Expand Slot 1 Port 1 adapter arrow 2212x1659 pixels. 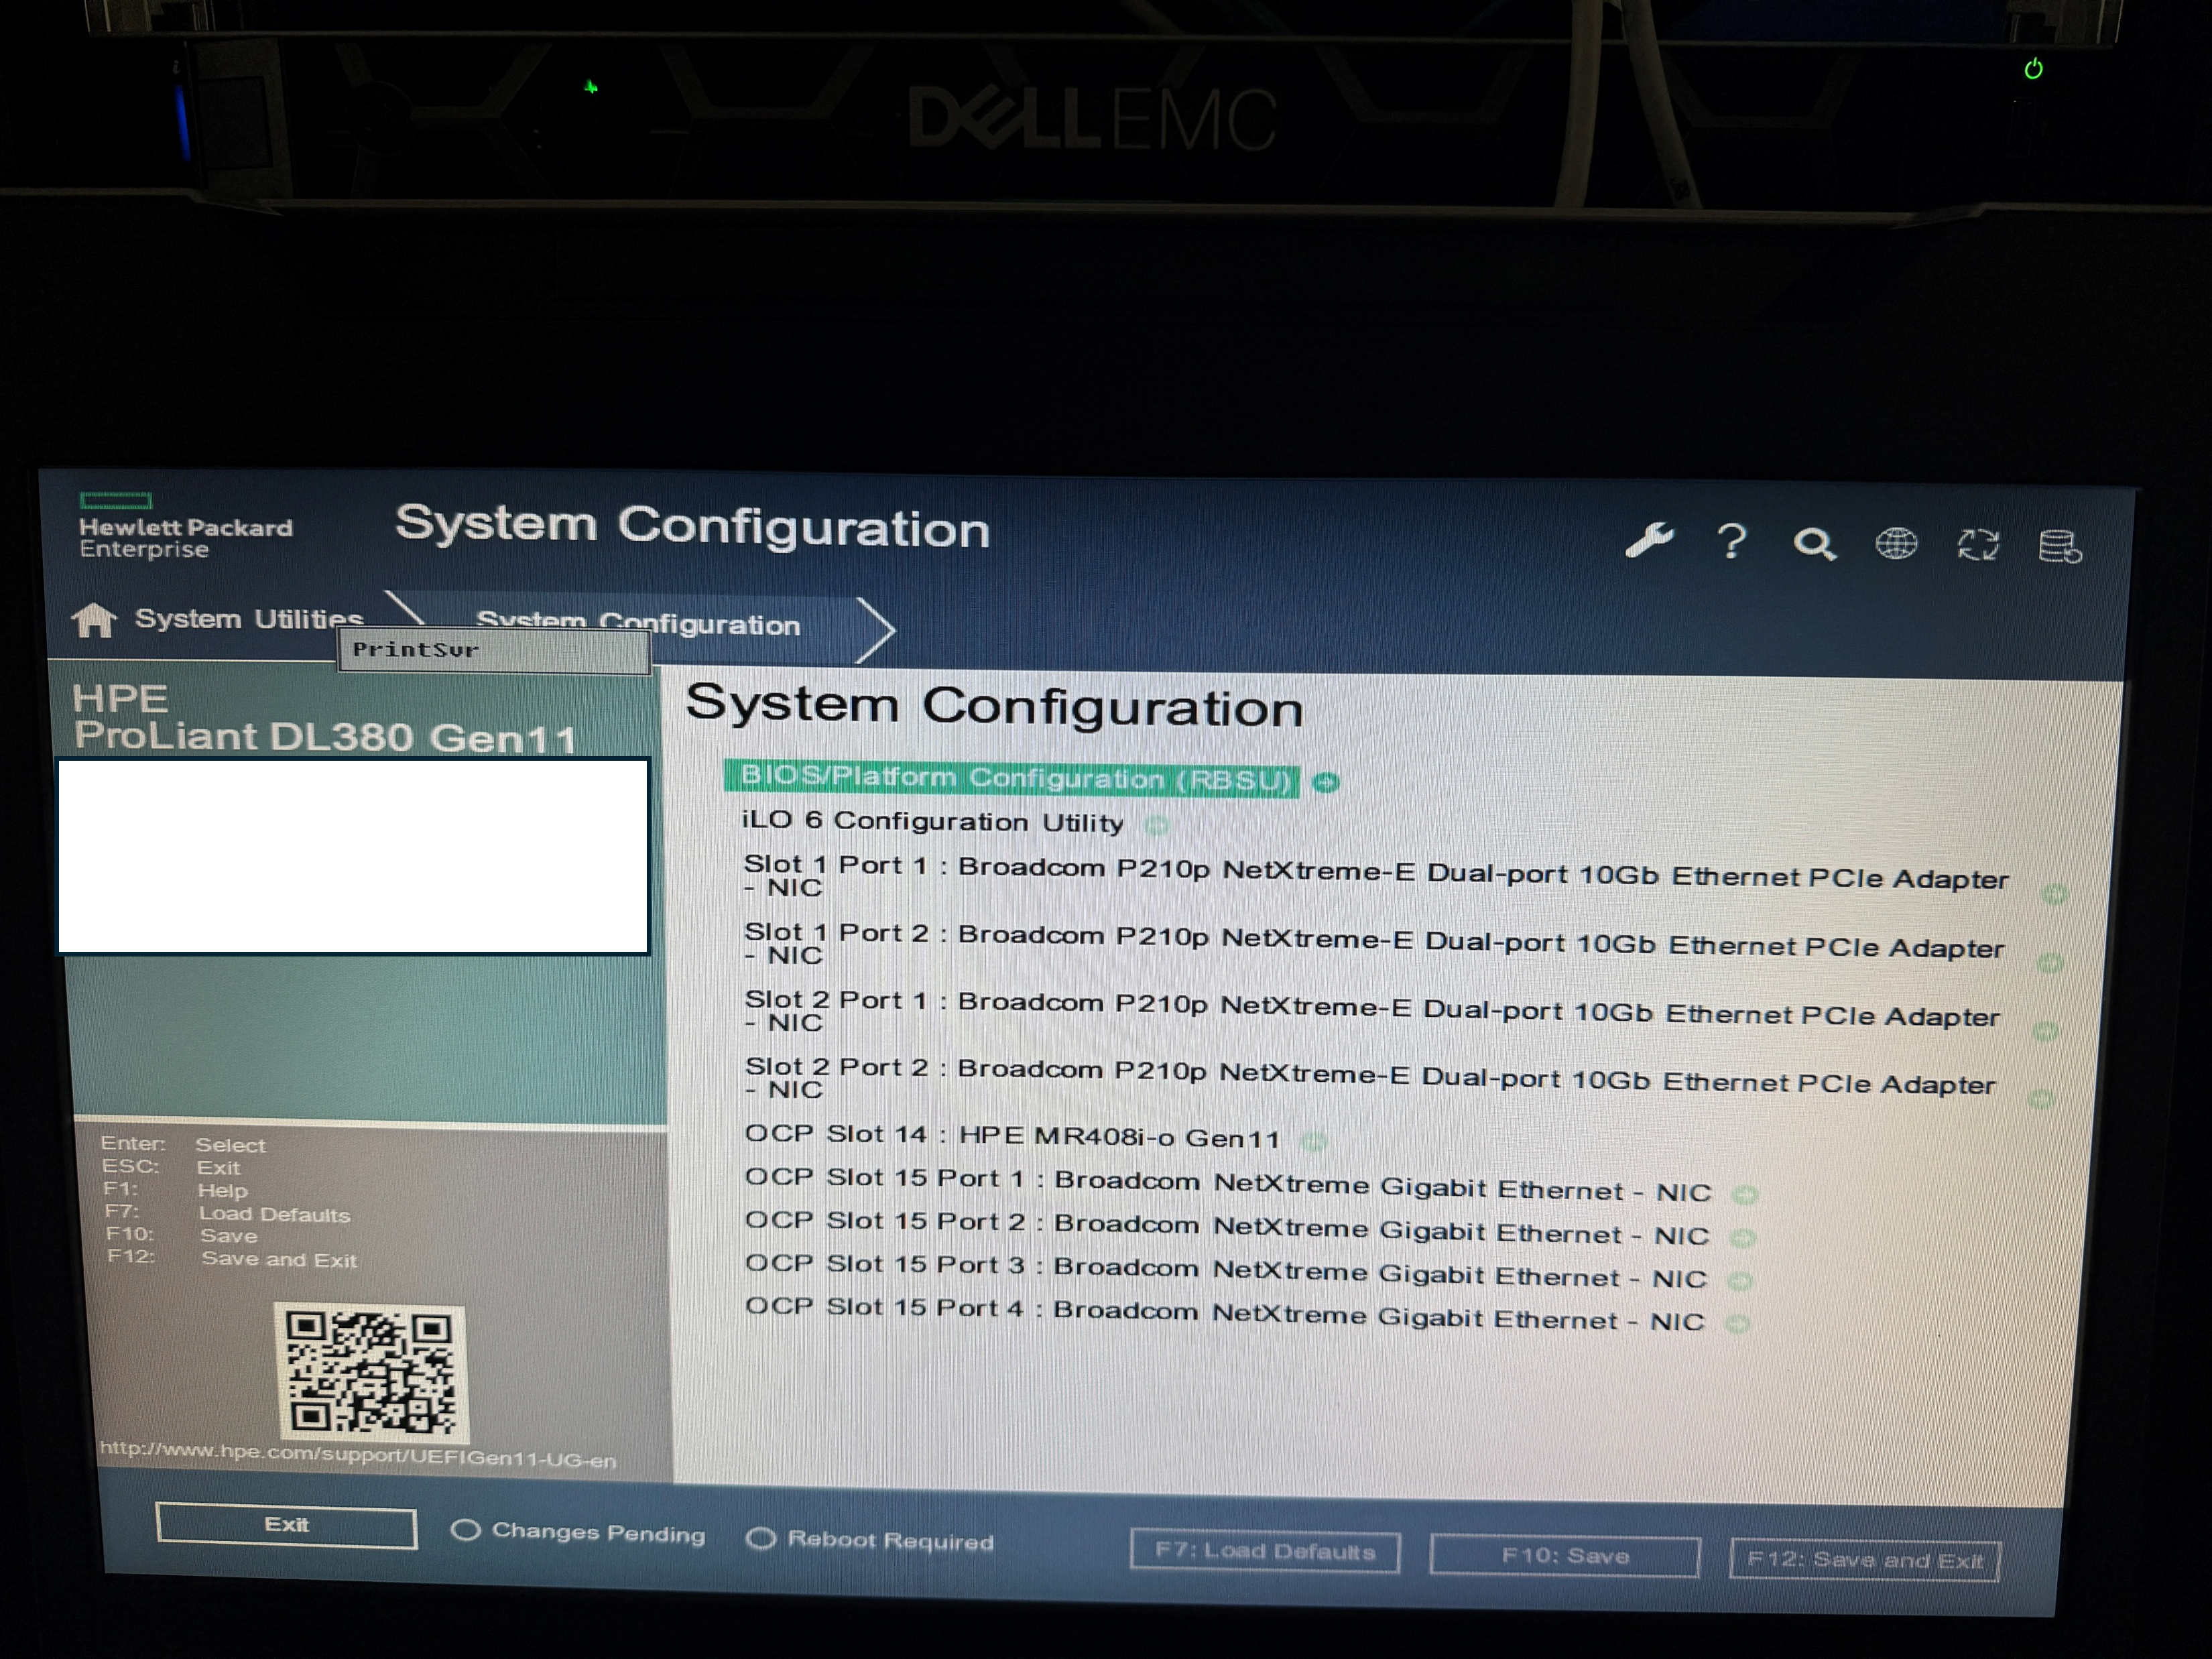pyautogui.click(x=2054, y=894)
